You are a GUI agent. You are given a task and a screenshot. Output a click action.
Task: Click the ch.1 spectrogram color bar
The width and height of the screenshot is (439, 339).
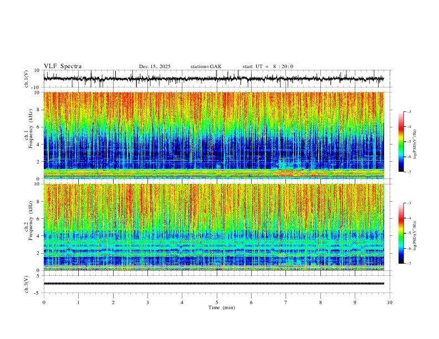point(401,142)
